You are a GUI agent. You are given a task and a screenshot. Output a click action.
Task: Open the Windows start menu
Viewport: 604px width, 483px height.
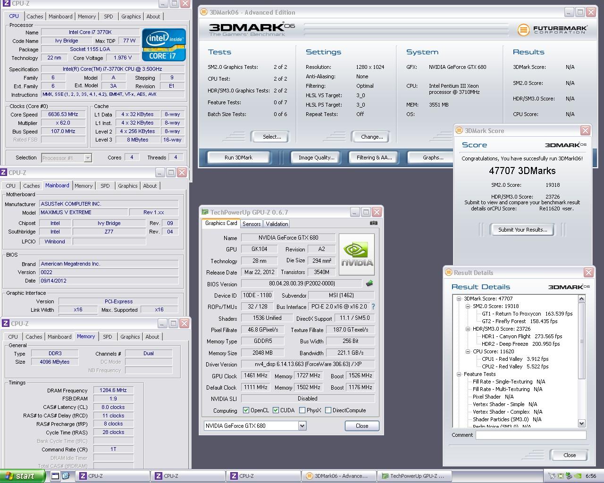[x=23, y=476]
